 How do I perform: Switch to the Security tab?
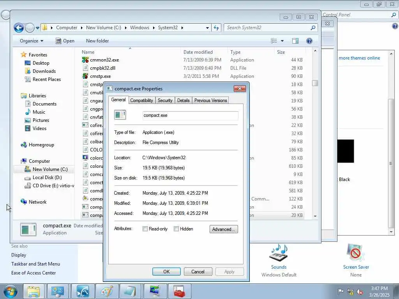165,100
